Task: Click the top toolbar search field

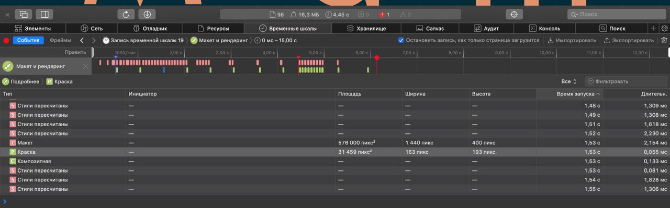Action: (x=617, y=15)
